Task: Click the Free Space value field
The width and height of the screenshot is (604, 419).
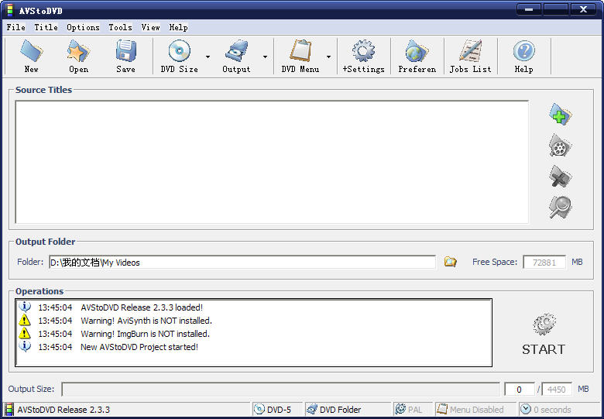Action: coord(544,263)
